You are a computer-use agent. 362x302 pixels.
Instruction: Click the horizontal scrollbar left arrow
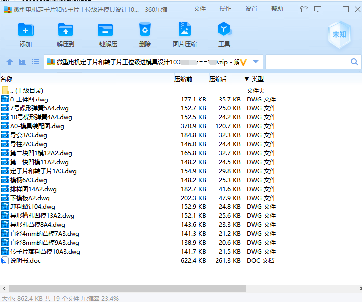(4, 289)
